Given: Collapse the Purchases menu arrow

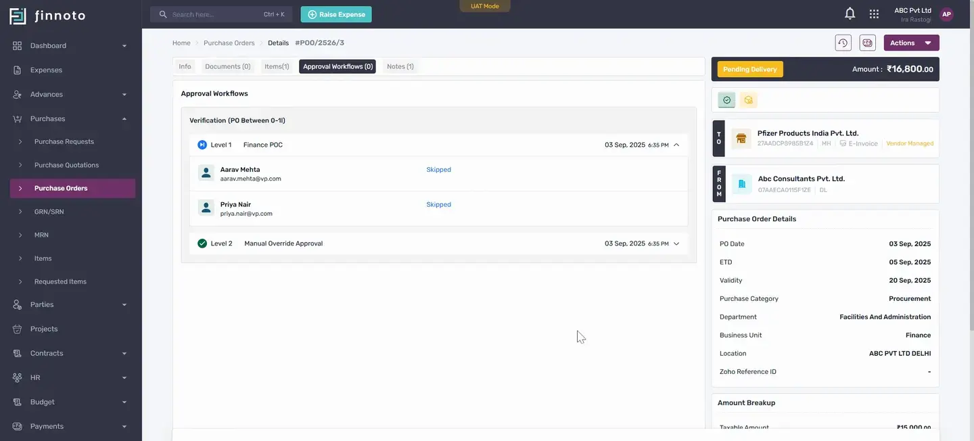Looking at the screenshot, I should coord(124,119).
